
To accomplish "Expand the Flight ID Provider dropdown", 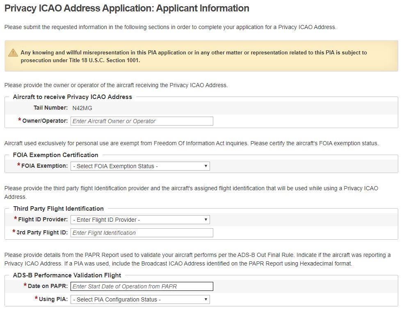I will (140, 220).
